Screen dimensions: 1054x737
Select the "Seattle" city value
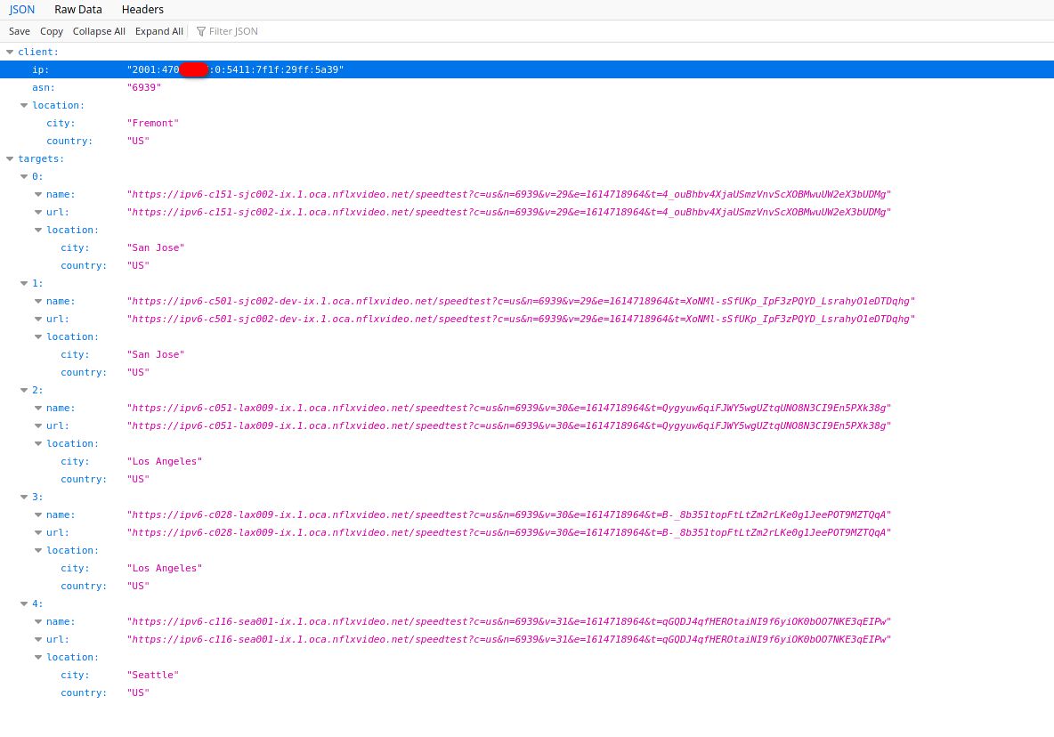(152, 676)
